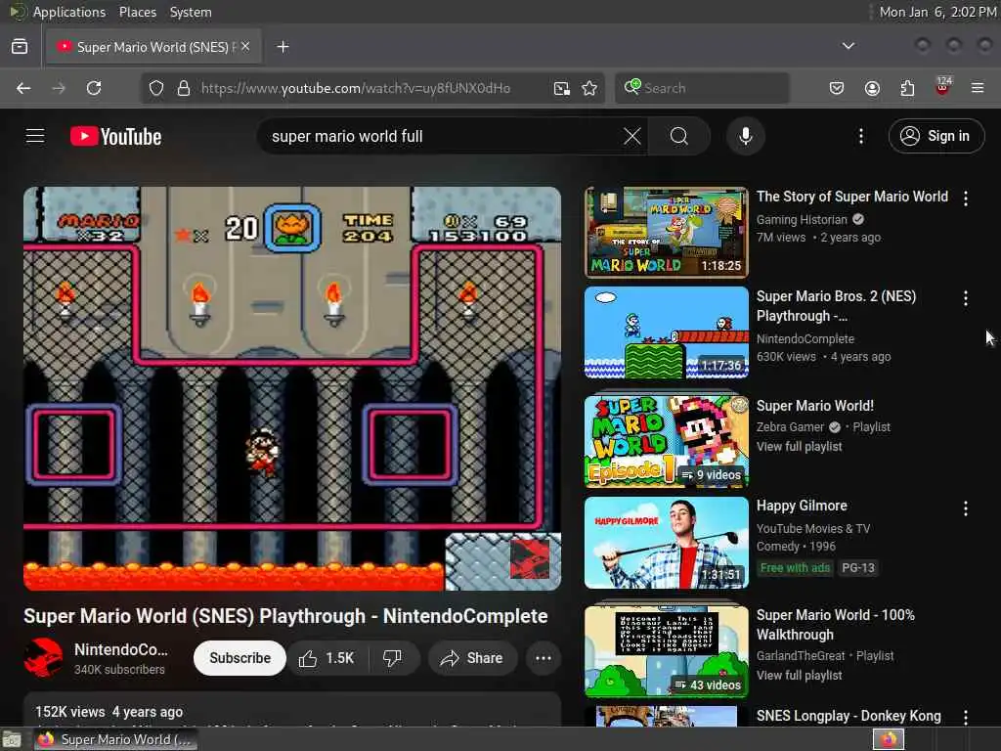Image resolution: width=1001 pixels, height=751 pixels.
Task: Close the Super Mario World tab
Action: pyautogui.click(x=245, y=47)
